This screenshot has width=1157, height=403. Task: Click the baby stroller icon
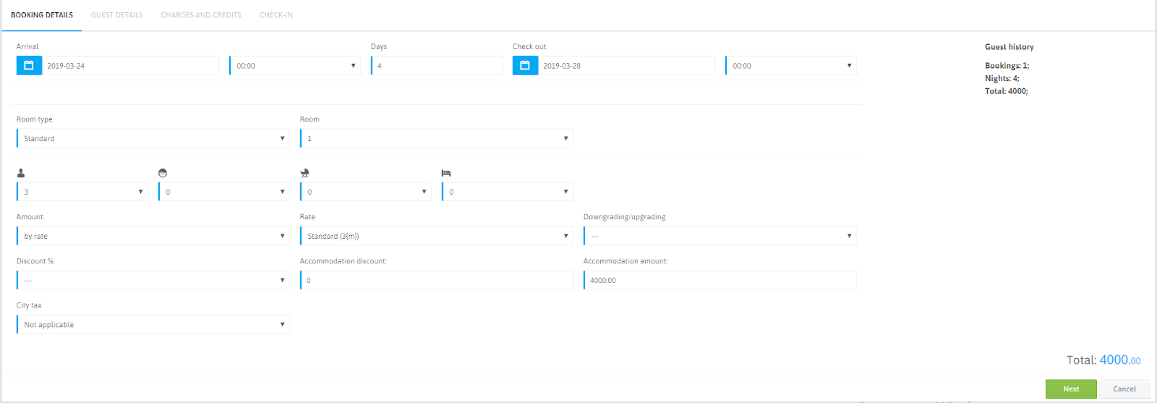pos(304,173)
